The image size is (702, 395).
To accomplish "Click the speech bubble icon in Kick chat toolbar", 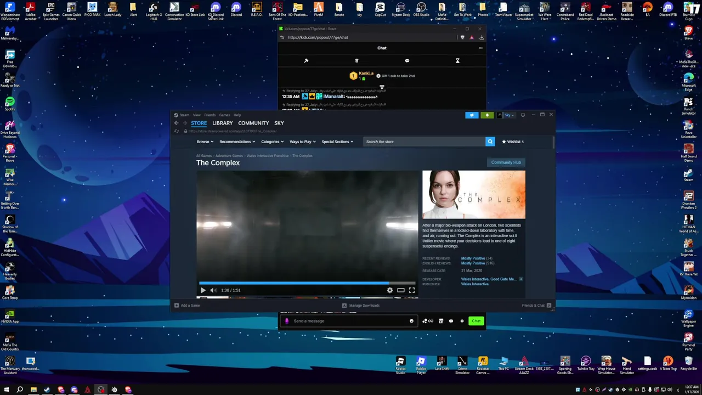I will pos(407,60).
